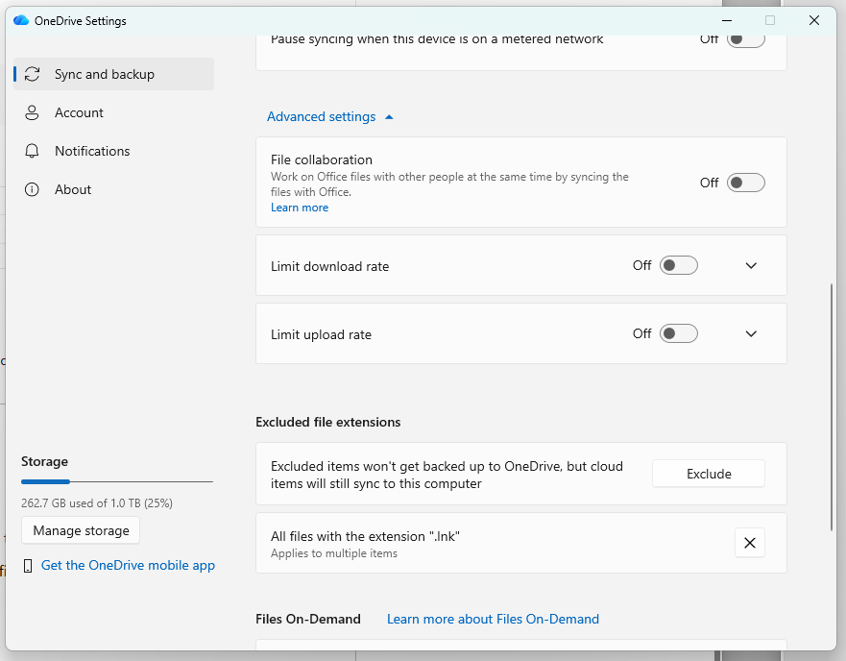Turn on File collaboration switch
The image size is (846, 661).
click(745, 183)
